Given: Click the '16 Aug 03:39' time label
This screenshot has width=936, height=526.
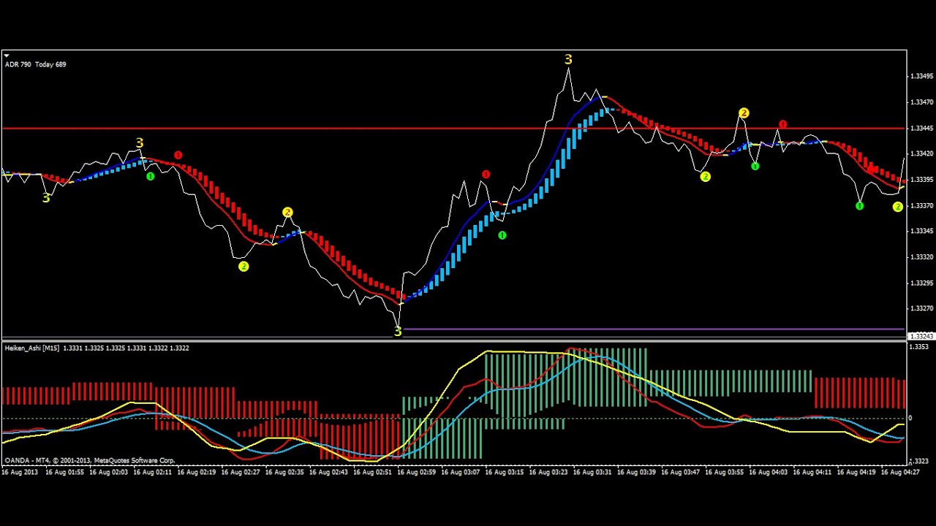Looking at the screenshot, I should [636, 473].
